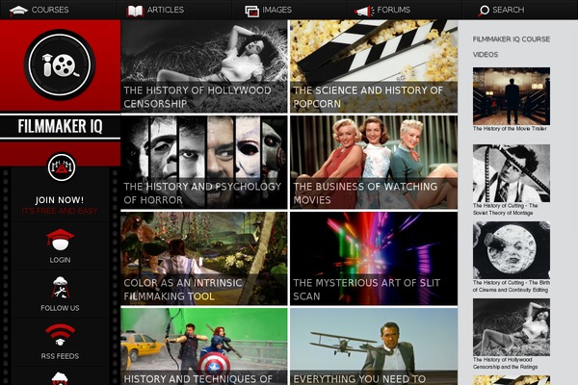Click The History of the Movie Trailer caption
Viewport: 578px width, 385px height.
(x=510, y=129)
